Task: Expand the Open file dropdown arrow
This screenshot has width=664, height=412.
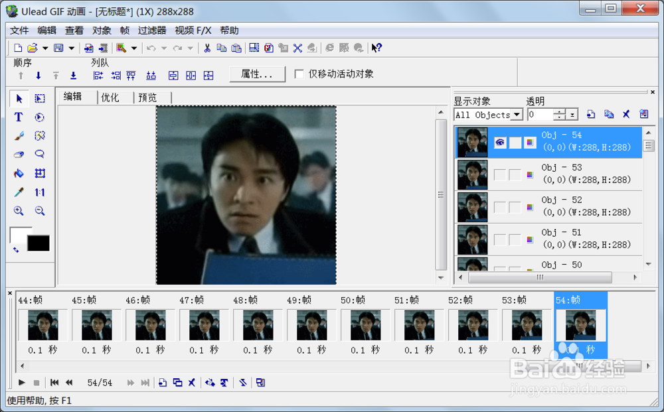Action: 45,48
